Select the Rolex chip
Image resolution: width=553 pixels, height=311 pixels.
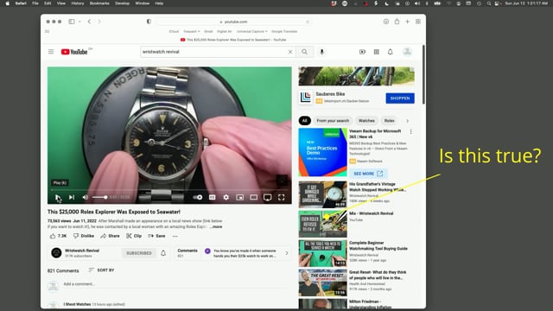click(x=390, y=121)
